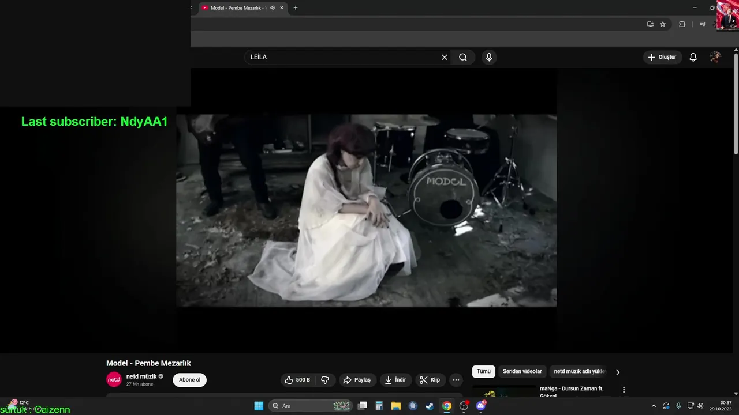Clear the LEİLA search text with the X
The image size is (739, 415).
(445, 57)
